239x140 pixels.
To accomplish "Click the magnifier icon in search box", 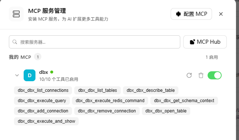I will pyautogui.click(x=15, y=42).
